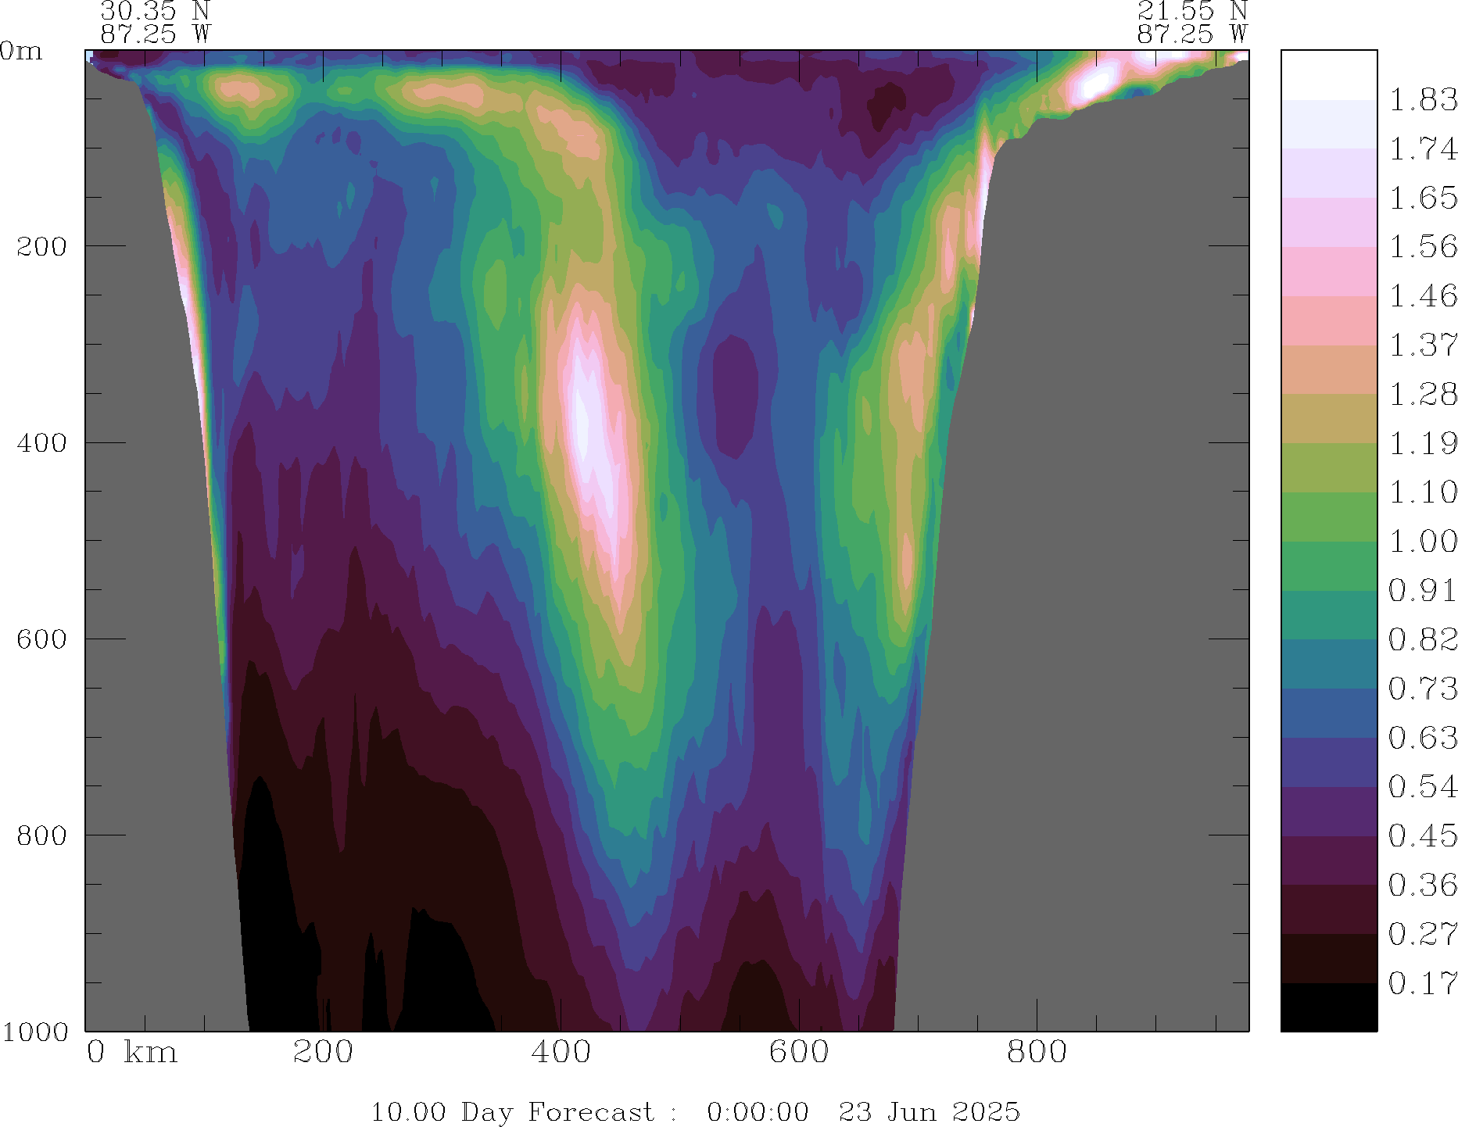Click the 1.83 color bar label

1422,100
